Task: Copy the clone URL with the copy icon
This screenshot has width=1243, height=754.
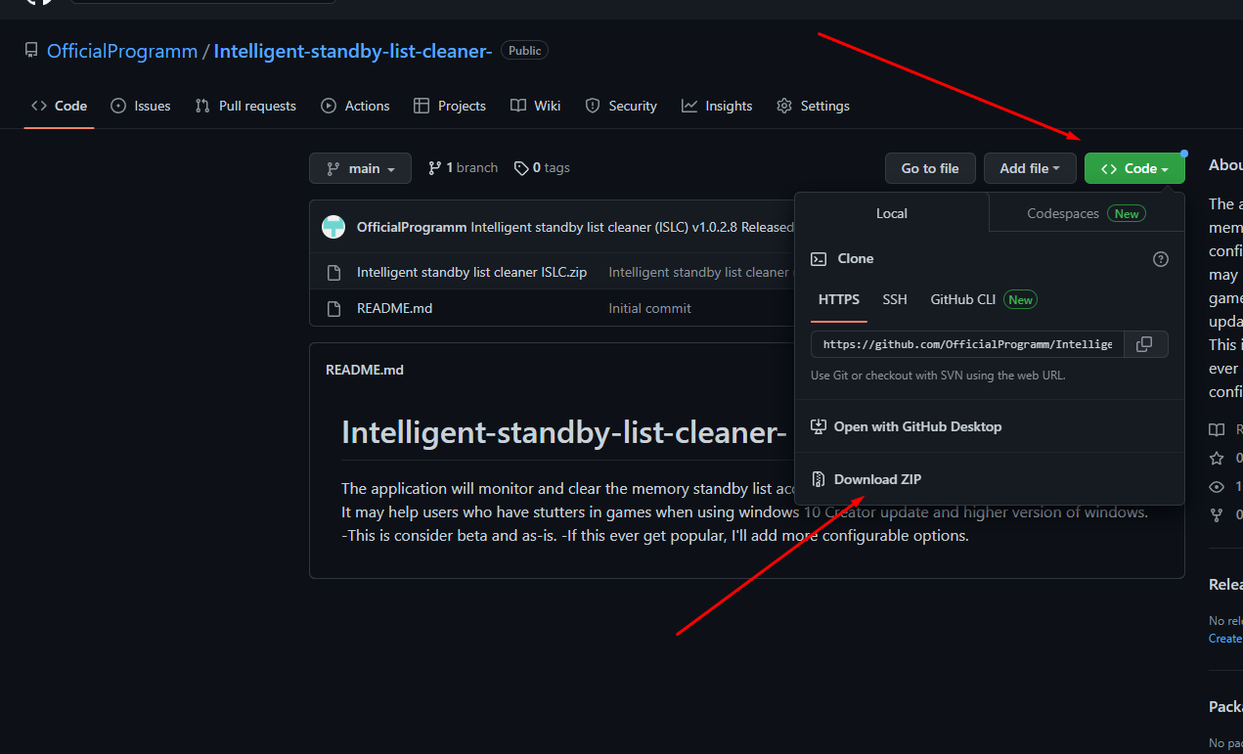Action: pos(1146,344)
